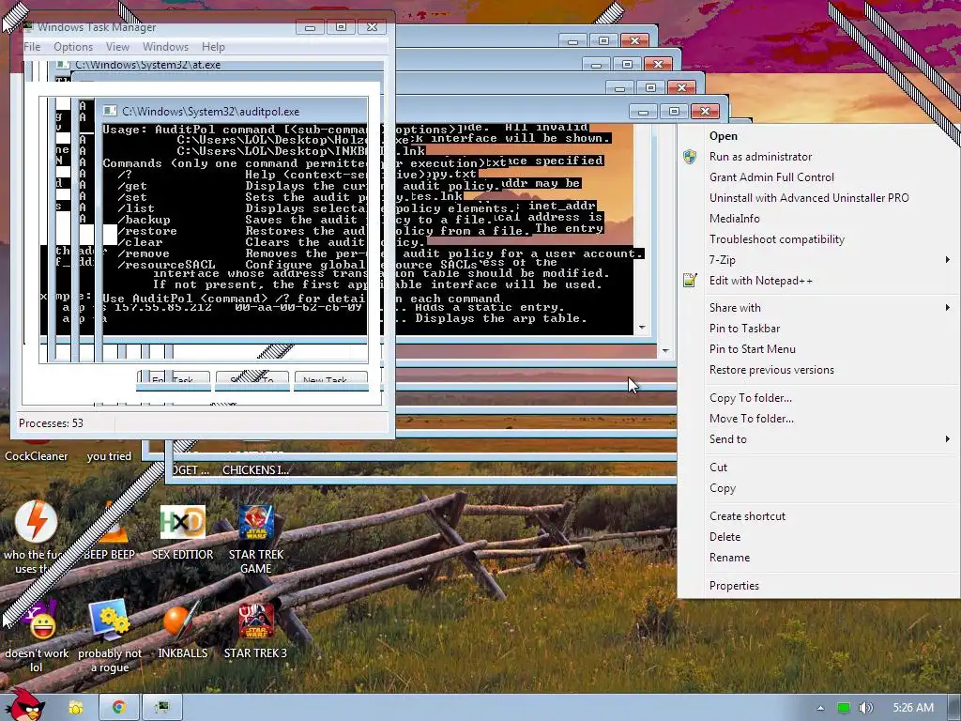Open the Help menu in Task Manager
This screenshot has width=961, height=721.
click(213, 47)
